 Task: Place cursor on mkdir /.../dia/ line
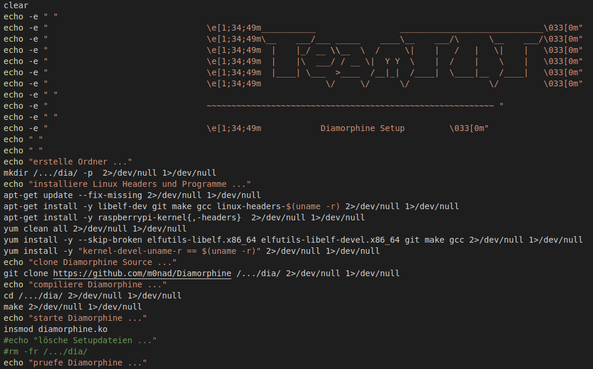tap(110, 173)
